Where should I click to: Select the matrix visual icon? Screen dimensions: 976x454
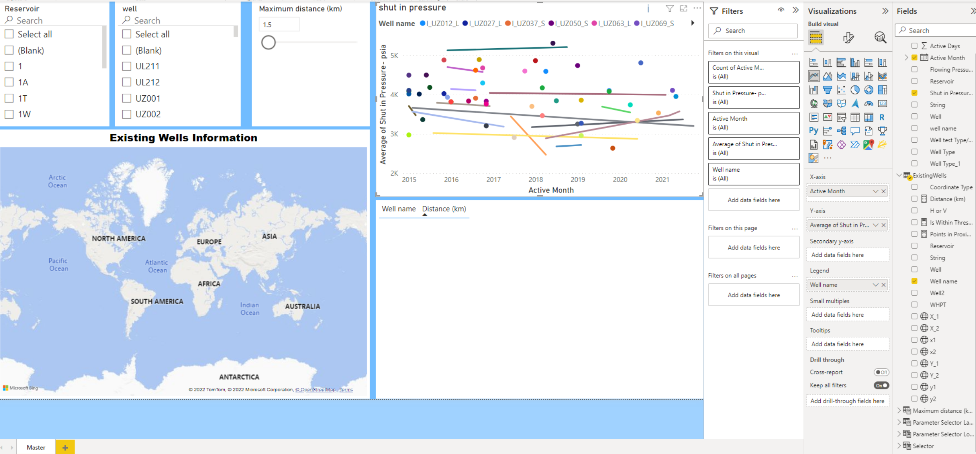869,117
